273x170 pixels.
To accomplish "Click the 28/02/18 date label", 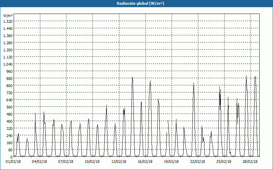I will tap(250, 162).
